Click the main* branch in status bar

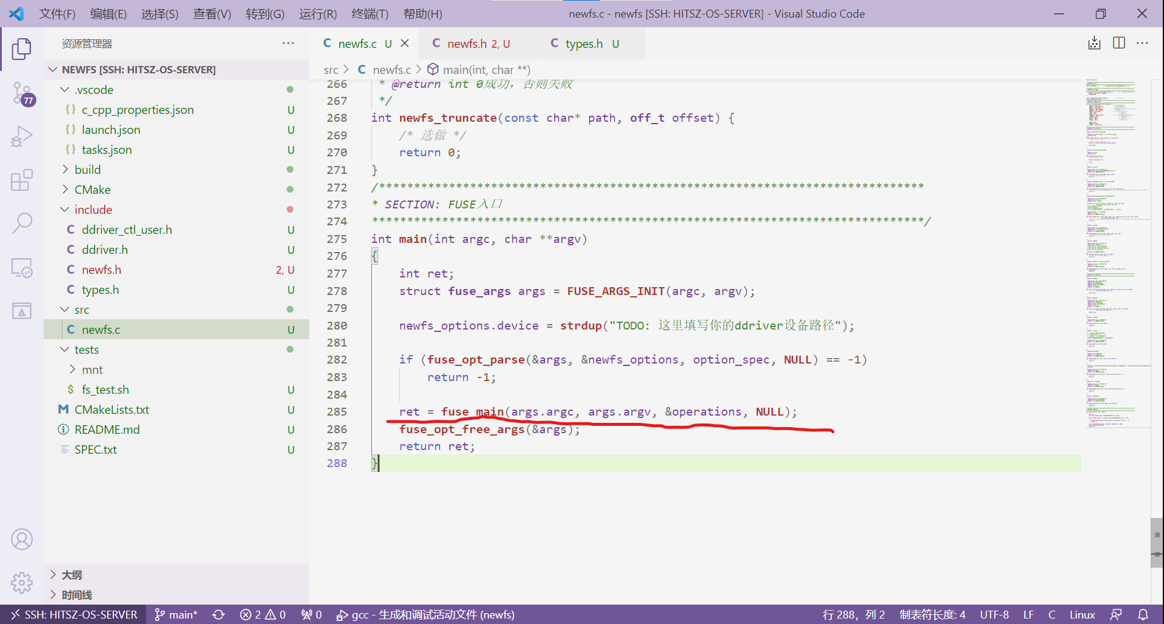[176, 614]
